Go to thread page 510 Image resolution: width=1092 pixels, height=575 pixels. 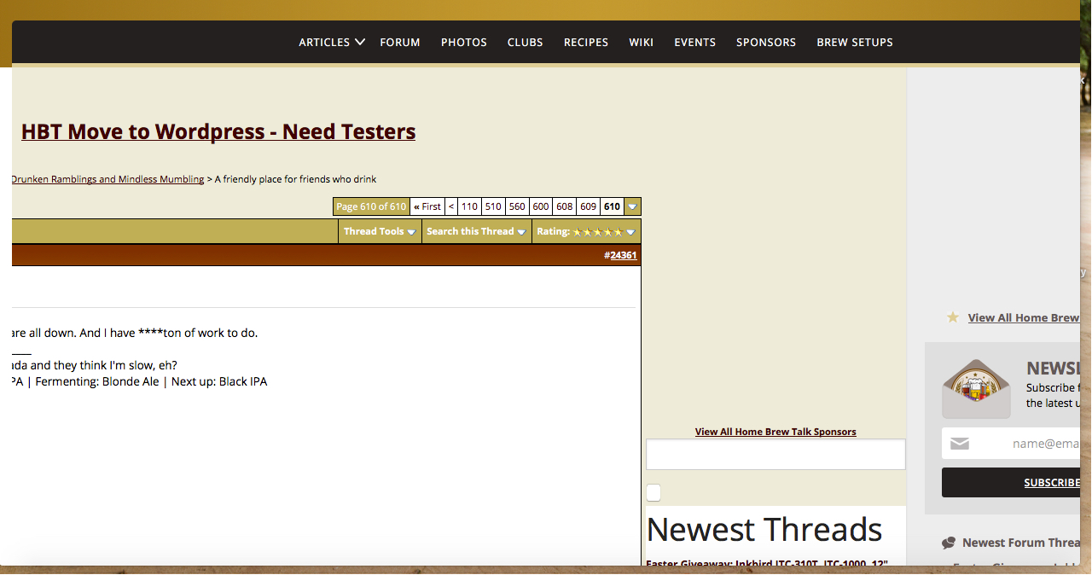coord(493,206)
